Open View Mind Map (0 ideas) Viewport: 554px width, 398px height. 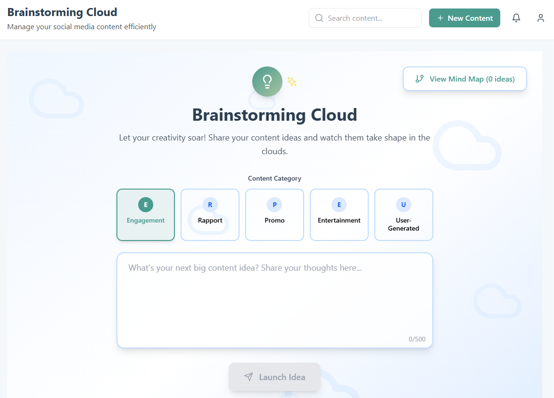tap(464, 79)
